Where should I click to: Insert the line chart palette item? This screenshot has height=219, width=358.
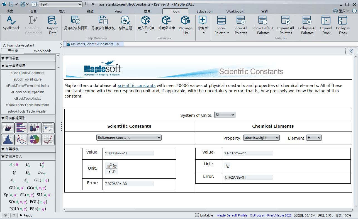[x=21, y=139]
